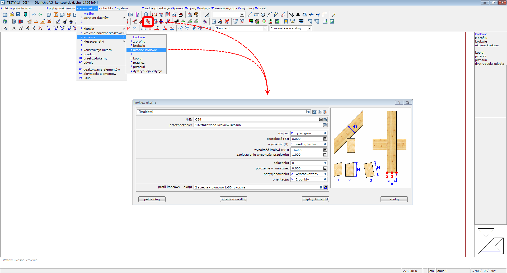Image resolution: width=507 pixels, height=273 pixels.
Task: Click the printer icon in toolbar
Action: (x=181, y=15)
